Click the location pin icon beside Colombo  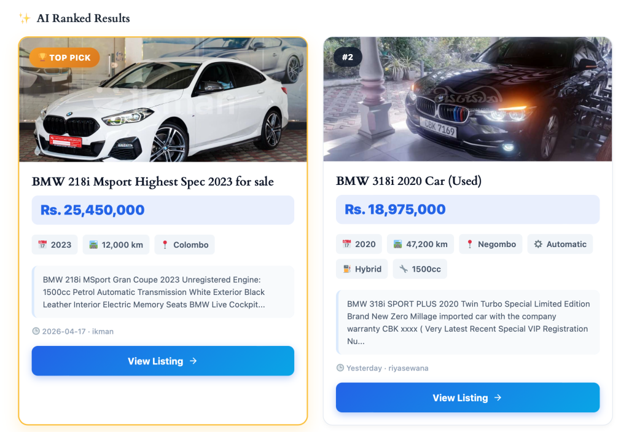coord(165,245)
